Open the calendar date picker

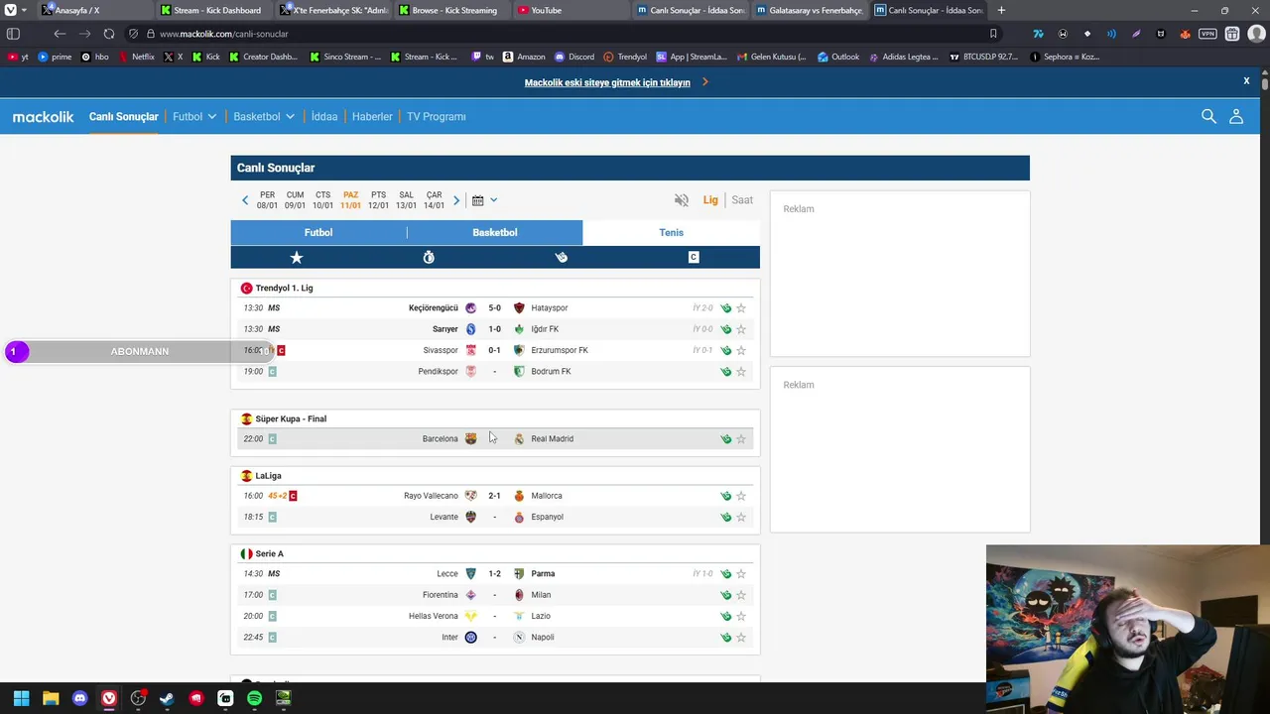pos(484,200)
